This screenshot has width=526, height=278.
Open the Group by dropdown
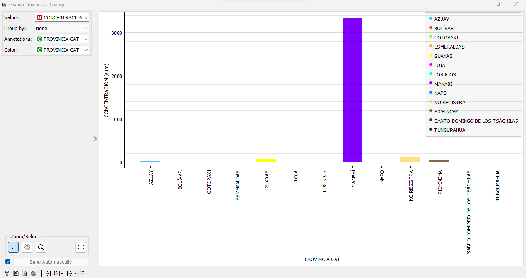tap(62, 29)
